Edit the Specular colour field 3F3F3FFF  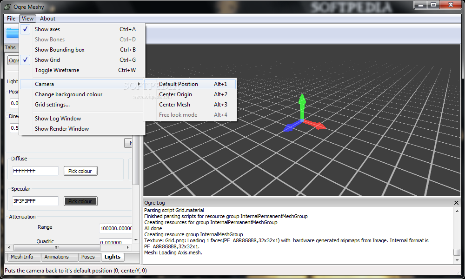pyautogui.click(x=35, y=201)
